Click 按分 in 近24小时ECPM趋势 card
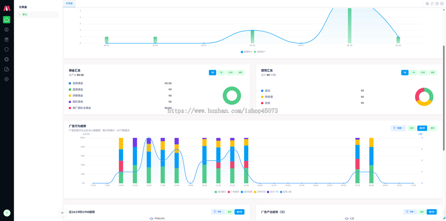446x221 pixels. coord(230,212)
